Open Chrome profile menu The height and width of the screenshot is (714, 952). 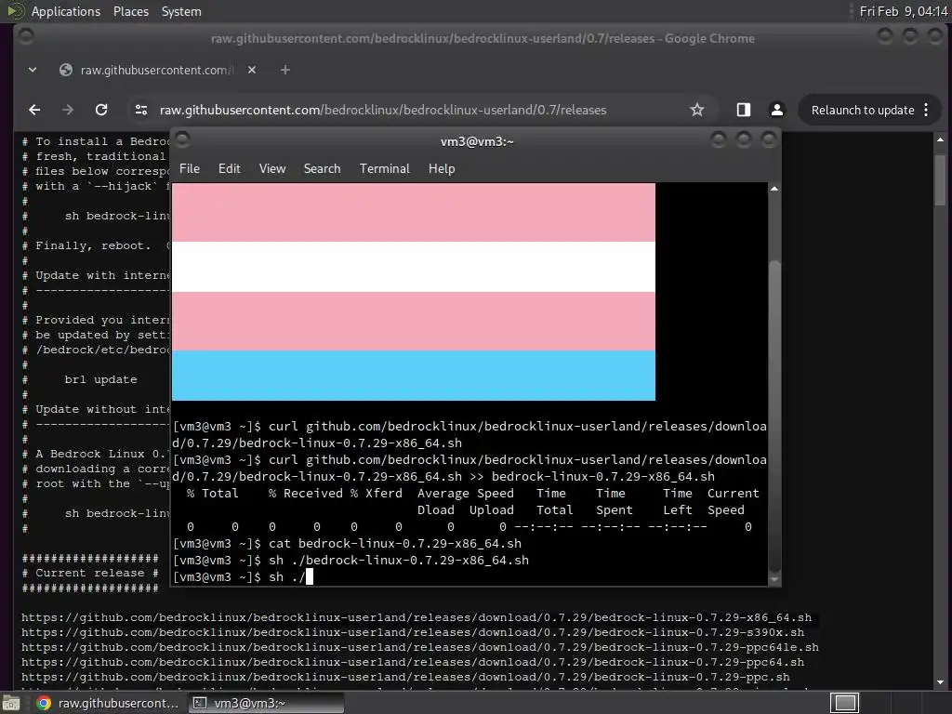point(776,110)
